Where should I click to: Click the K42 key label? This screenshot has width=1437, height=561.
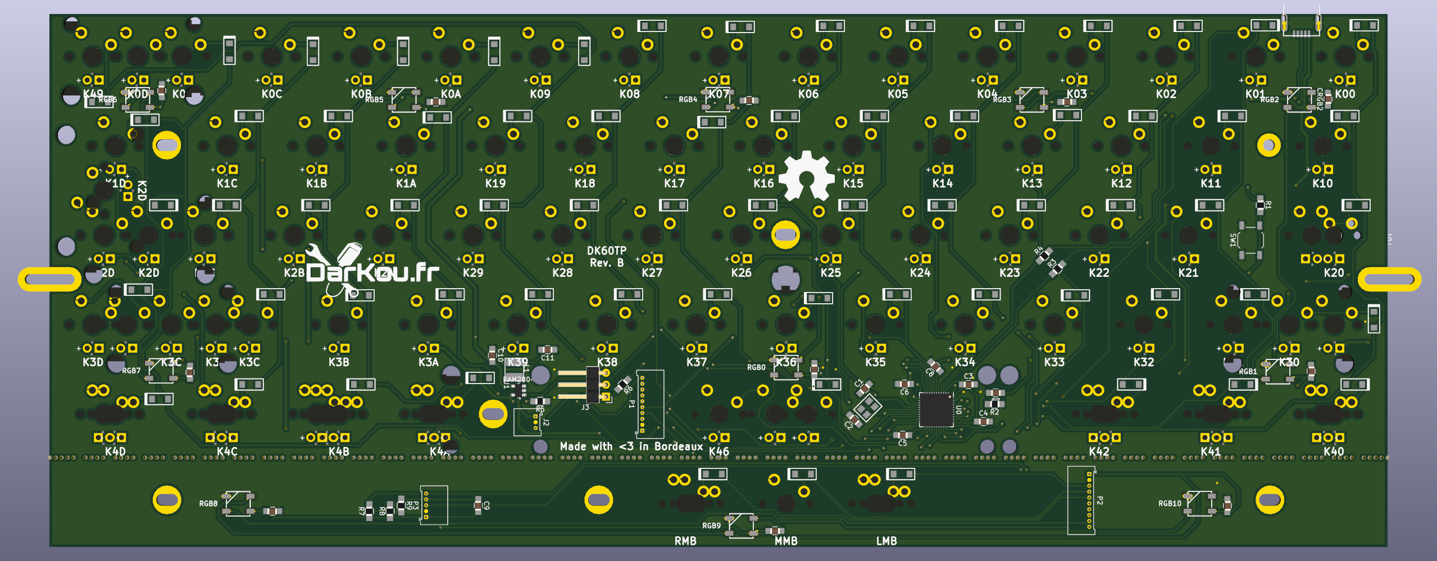tap(1099, 451)
